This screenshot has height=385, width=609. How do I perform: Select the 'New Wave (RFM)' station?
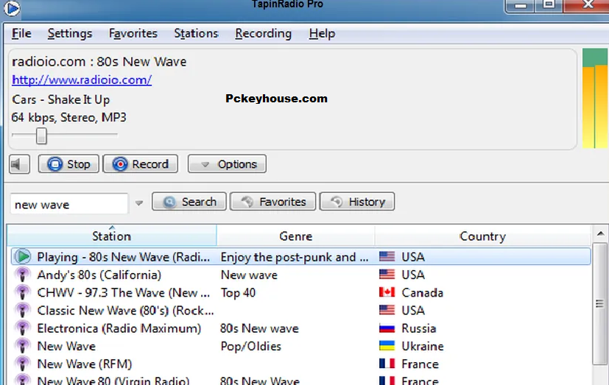(x=84, y=364)
